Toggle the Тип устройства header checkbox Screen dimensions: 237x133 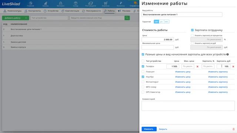143,61
